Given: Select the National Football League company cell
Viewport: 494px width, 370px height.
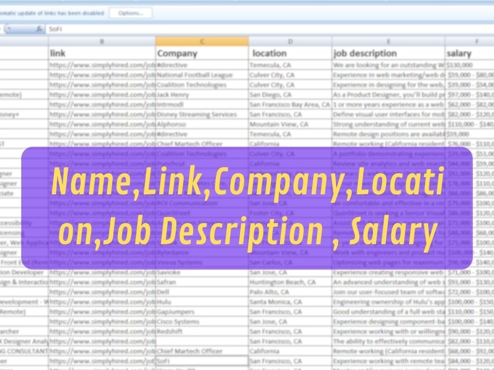Looking at the screenshot, I should click(x=202, y=75).
